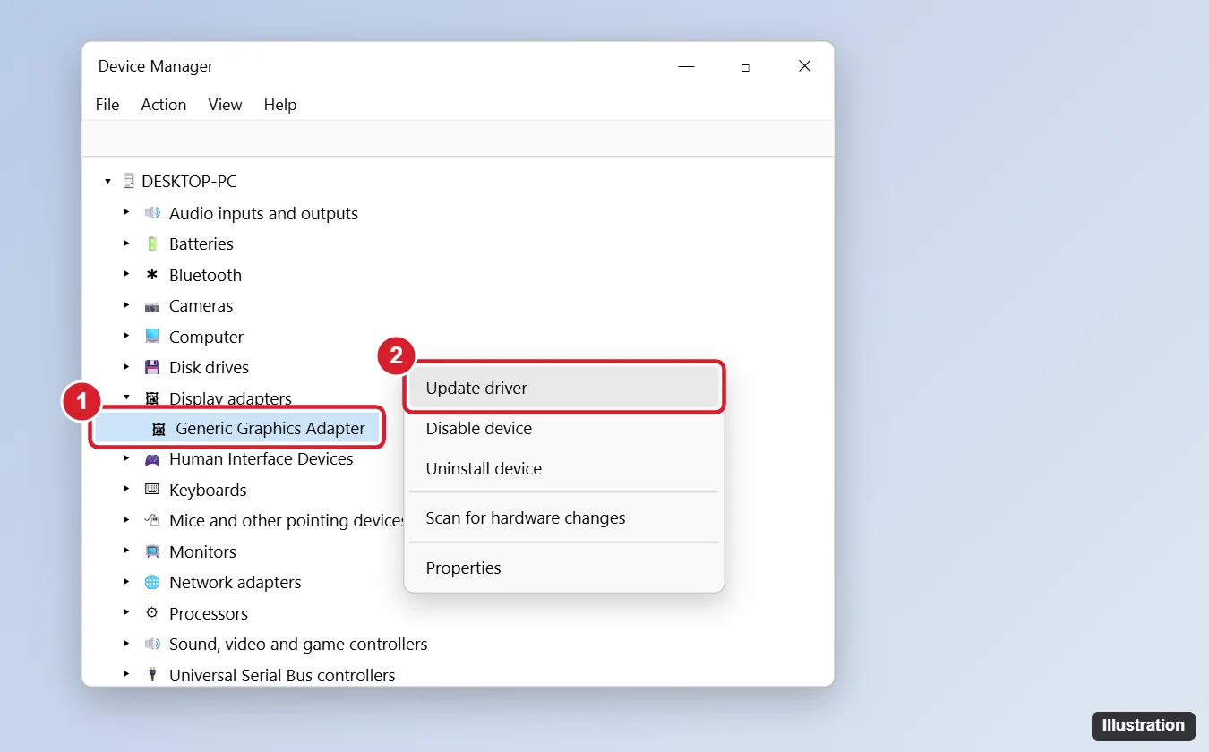Screen dimensions: 1209x752
Task: Open the Help menu
Action: tap(280, 105)
